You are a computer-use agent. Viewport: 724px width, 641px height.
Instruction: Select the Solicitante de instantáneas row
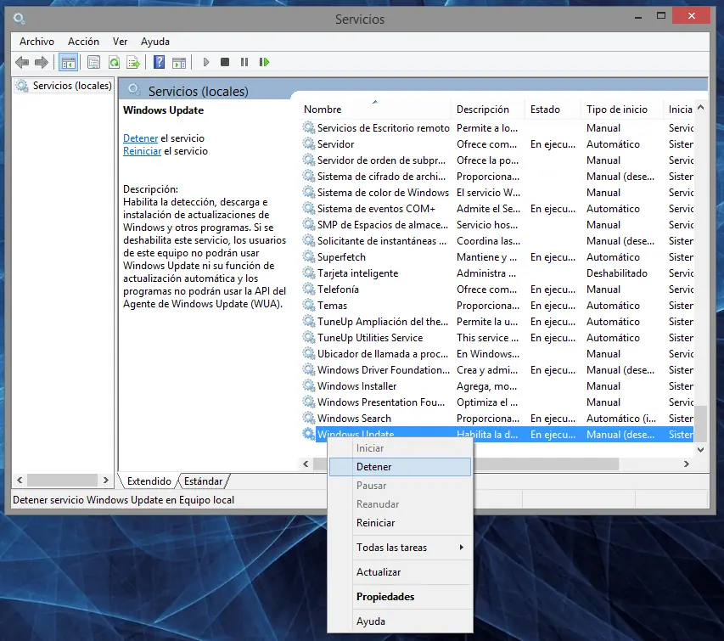point(497,240)
